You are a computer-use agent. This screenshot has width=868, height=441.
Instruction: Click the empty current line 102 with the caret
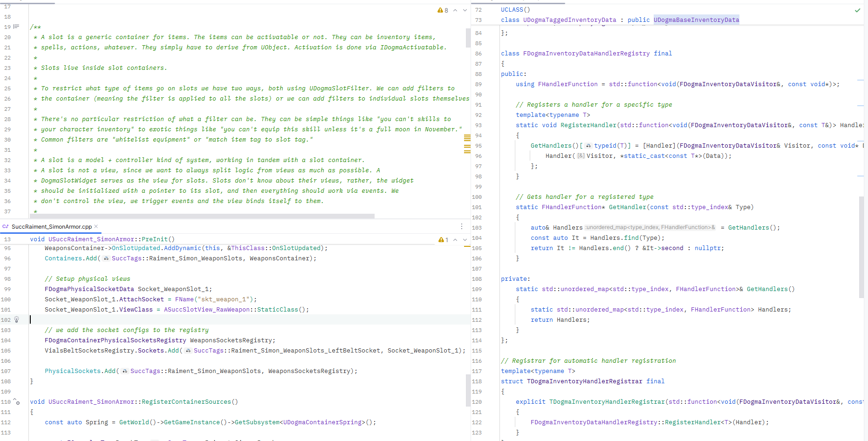(x=249, y=320)
